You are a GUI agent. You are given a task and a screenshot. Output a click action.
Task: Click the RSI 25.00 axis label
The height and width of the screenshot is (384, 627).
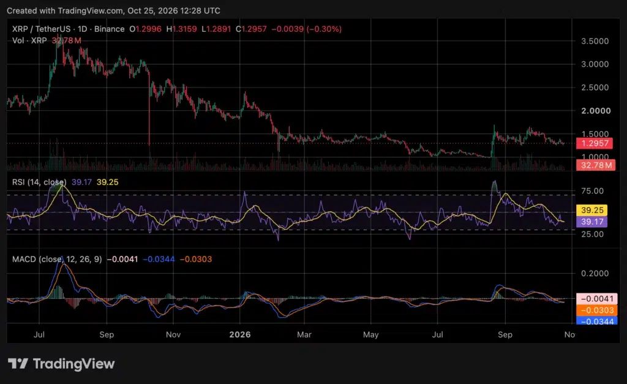pyautogui.click(x=592, y=234)
